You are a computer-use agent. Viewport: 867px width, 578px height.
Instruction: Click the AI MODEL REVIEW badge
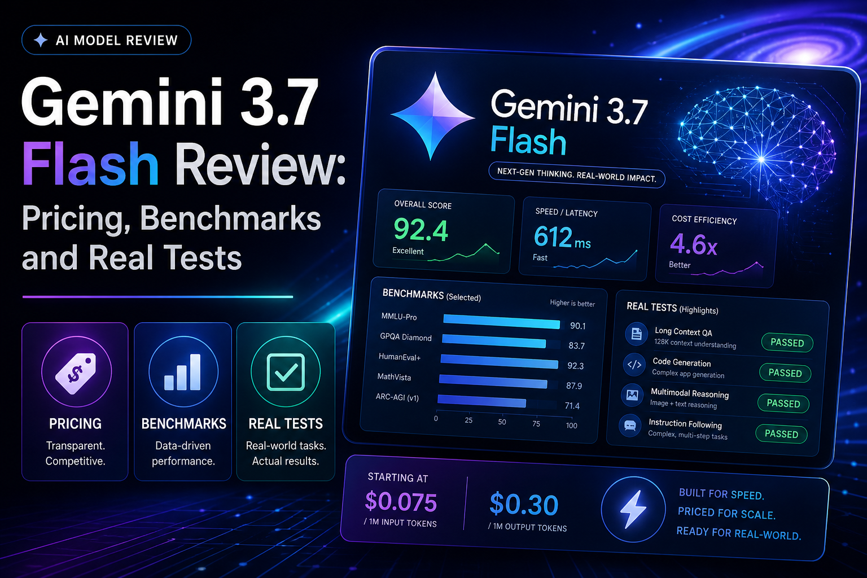[x=106, y=40]
